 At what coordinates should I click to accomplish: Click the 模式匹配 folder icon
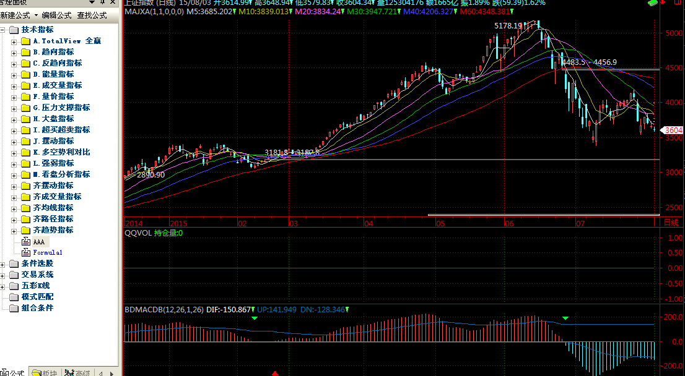point(14,297)
